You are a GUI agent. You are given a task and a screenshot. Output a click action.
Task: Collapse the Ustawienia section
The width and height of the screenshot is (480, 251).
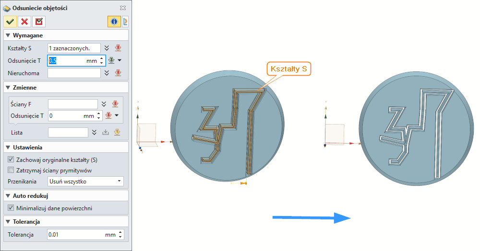pos(7,147)
